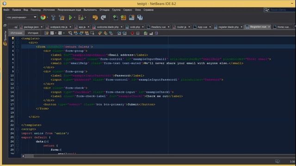The width and height of the screenshot is (296, 166).
Task: Open the Отладка menu
Action: click(105, 10)
